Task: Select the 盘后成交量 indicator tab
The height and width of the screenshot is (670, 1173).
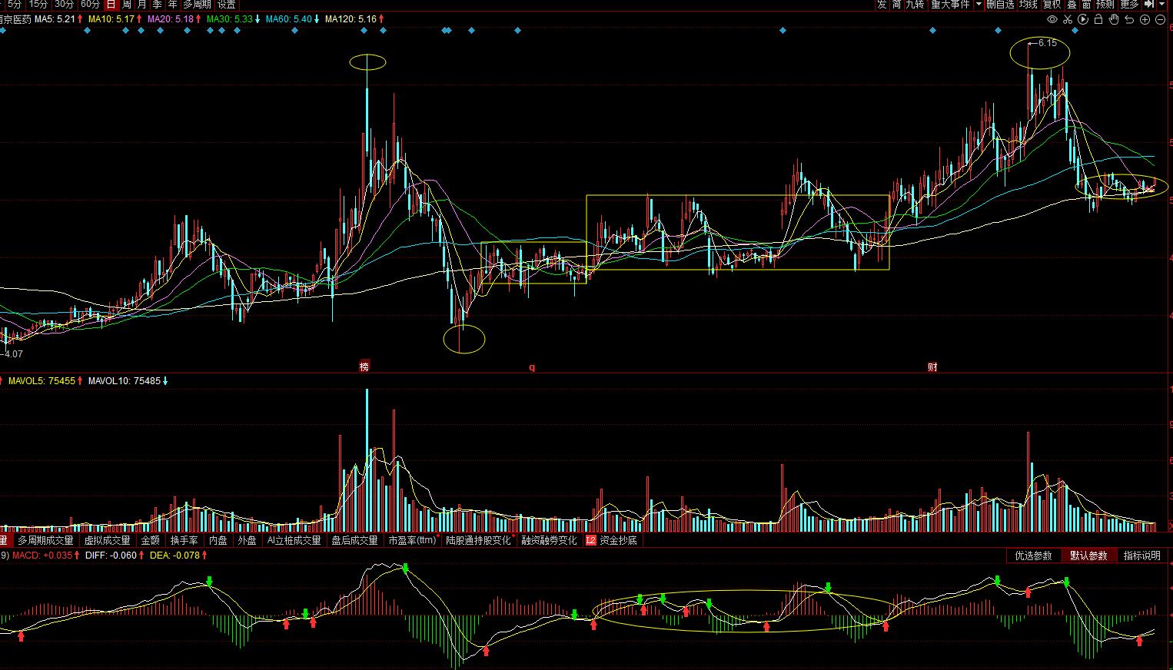Action: (x=354, y=540)
